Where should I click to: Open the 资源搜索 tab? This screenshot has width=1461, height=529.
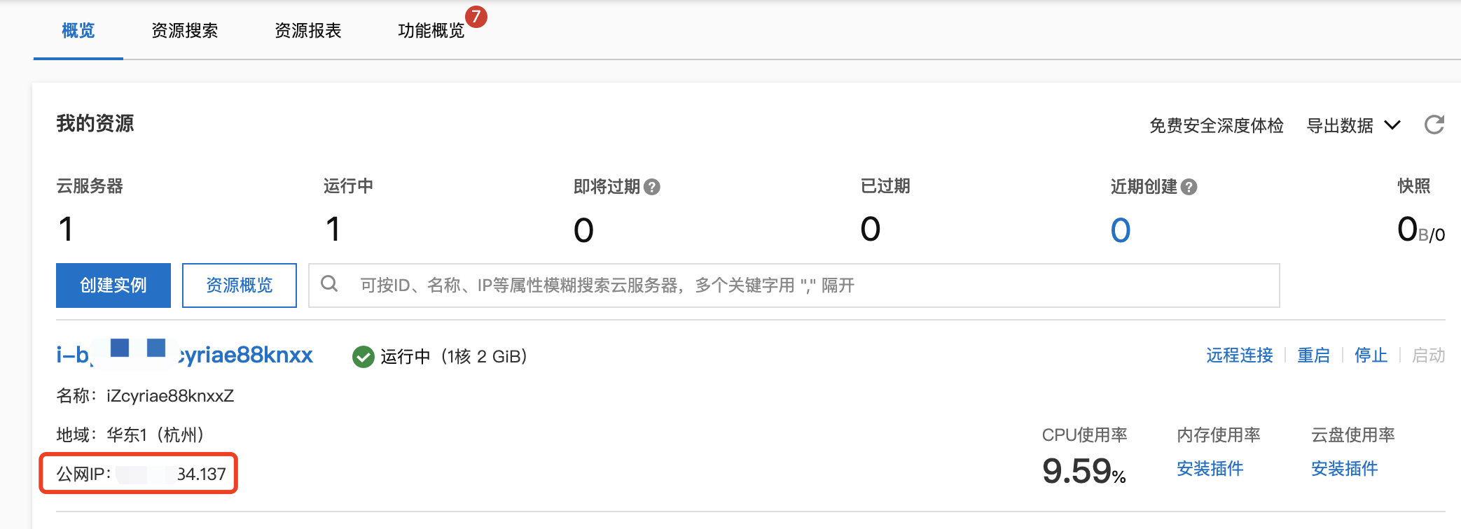pyautogui.click(x=185, y=30)
